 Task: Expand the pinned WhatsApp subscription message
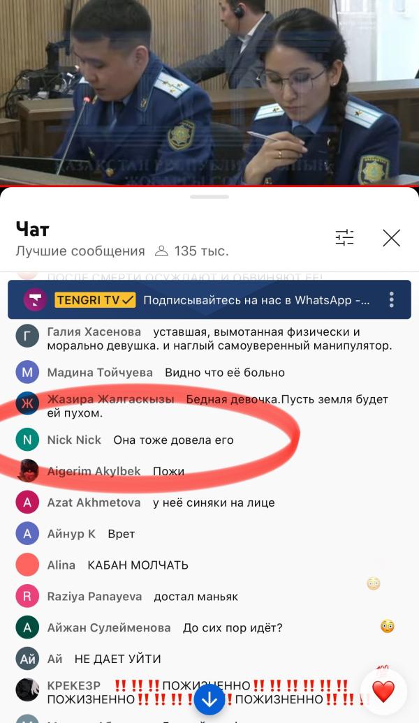pos(209,299)
